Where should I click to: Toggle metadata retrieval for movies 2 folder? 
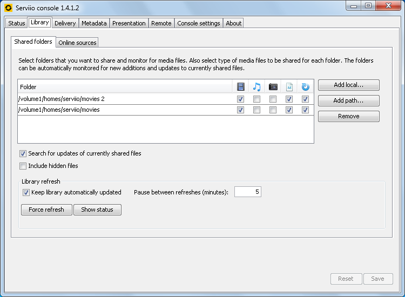(289, 99)
